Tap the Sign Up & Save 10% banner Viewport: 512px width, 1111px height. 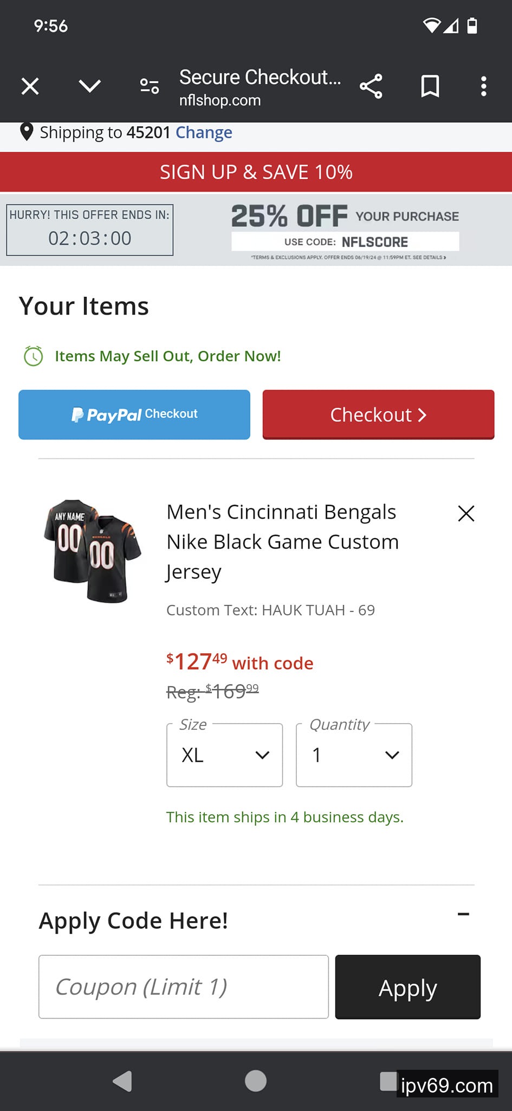tap(256, 172)
